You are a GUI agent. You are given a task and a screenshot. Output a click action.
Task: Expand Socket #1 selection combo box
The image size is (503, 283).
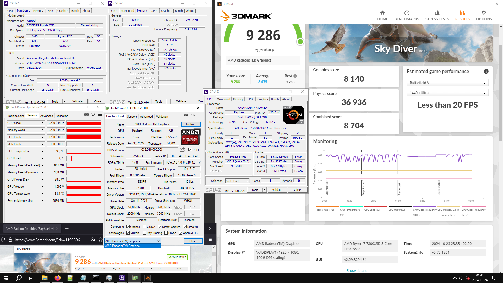pyautogui.click(x=247, y=181)
